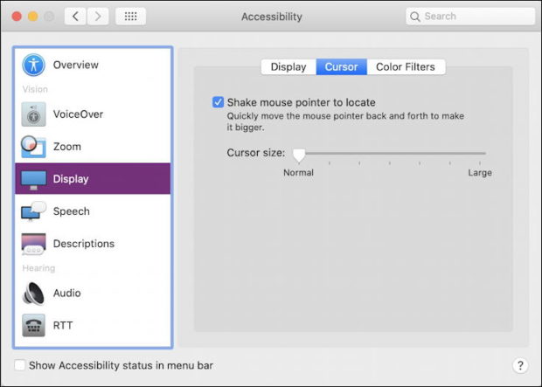Uncheck Shake mouse pointer to locate
This screenshot has width=542, height=387.
(x=218, y=102)
